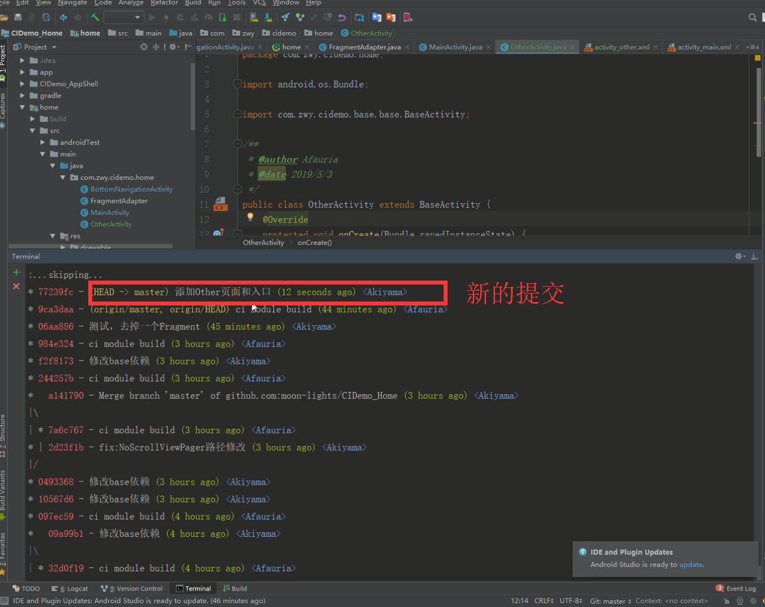The height and width of the screenshot is (607, 765).
Task: Toggle the Build tool window
Action: pyautogui.click(x=235, y=588)
